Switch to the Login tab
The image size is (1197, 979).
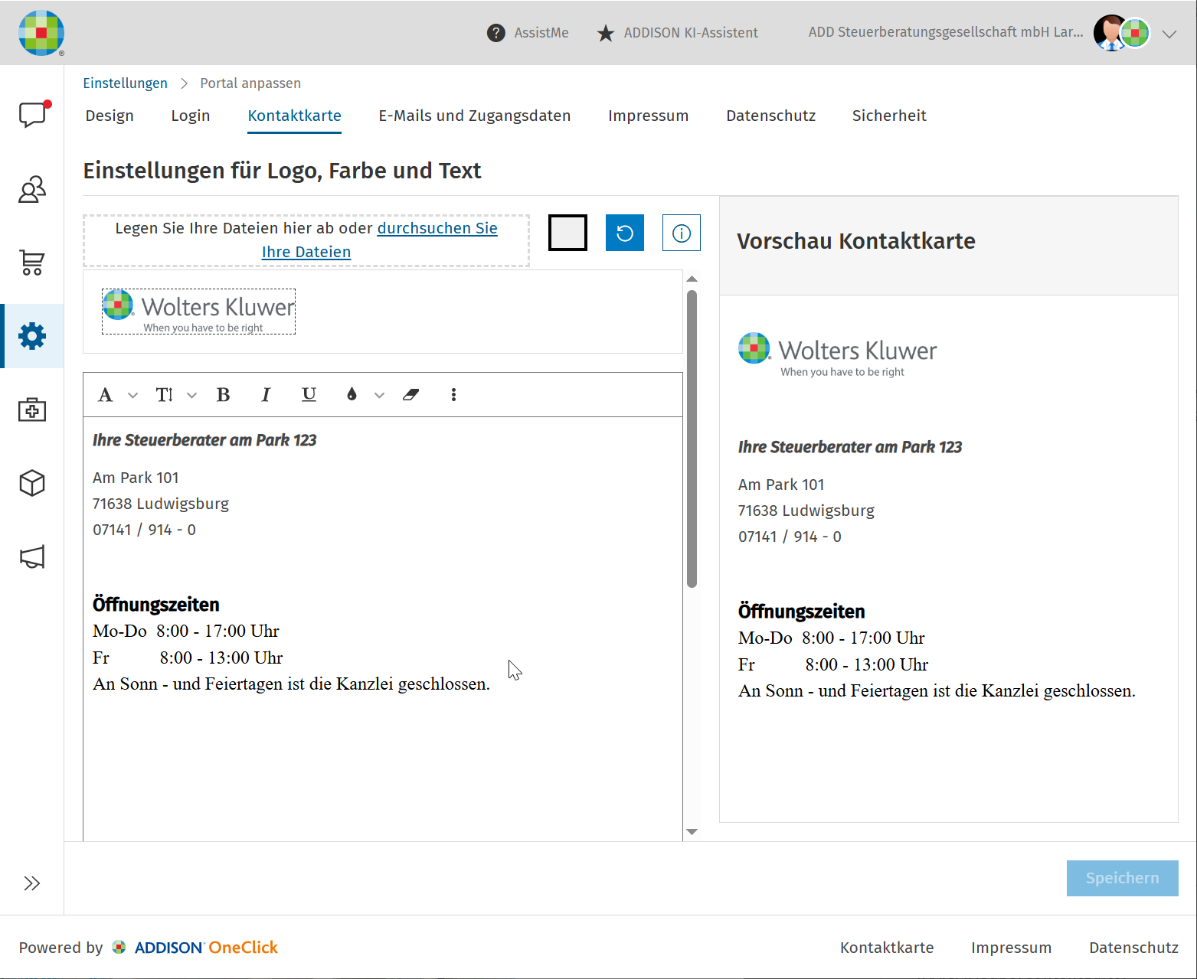(191, 116)
